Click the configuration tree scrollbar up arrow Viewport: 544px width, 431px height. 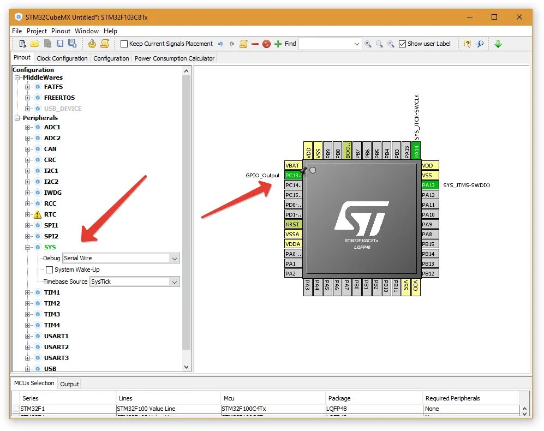pyautogui.click(x=186, y=71)
